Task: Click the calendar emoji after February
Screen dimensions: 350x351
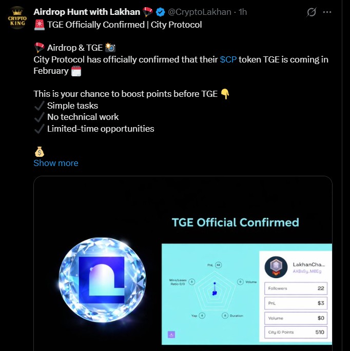Action: pyautogui.click(x=76, y=71)
